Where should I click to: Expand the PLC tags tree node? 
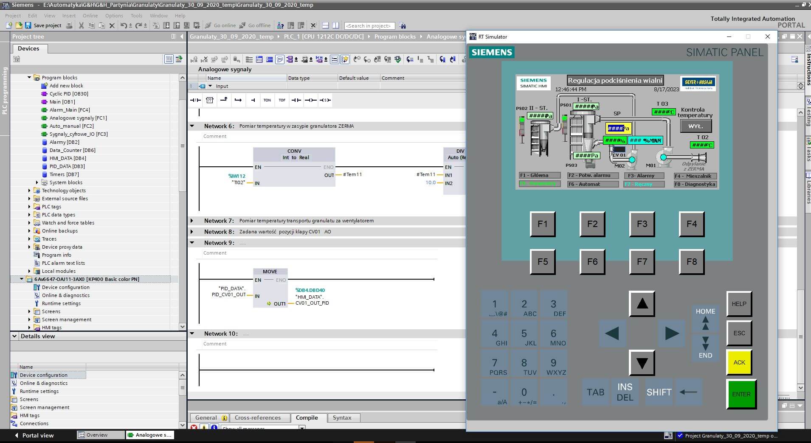(x=29, y=207)
